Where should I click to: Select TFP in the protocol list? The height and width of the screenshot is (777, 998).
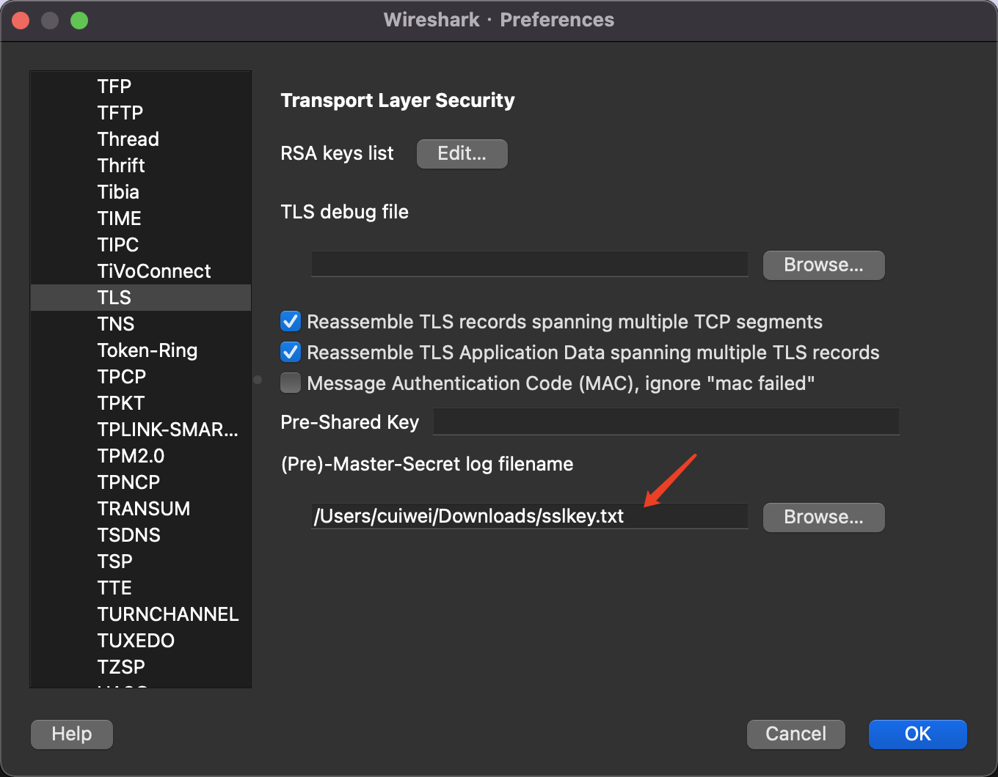141,86
